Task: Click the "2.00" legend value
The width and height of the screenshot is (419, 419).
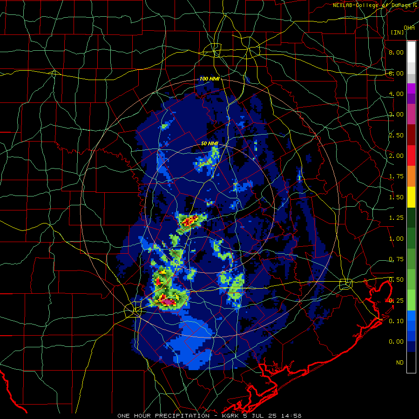Action: tap(396, 156)
